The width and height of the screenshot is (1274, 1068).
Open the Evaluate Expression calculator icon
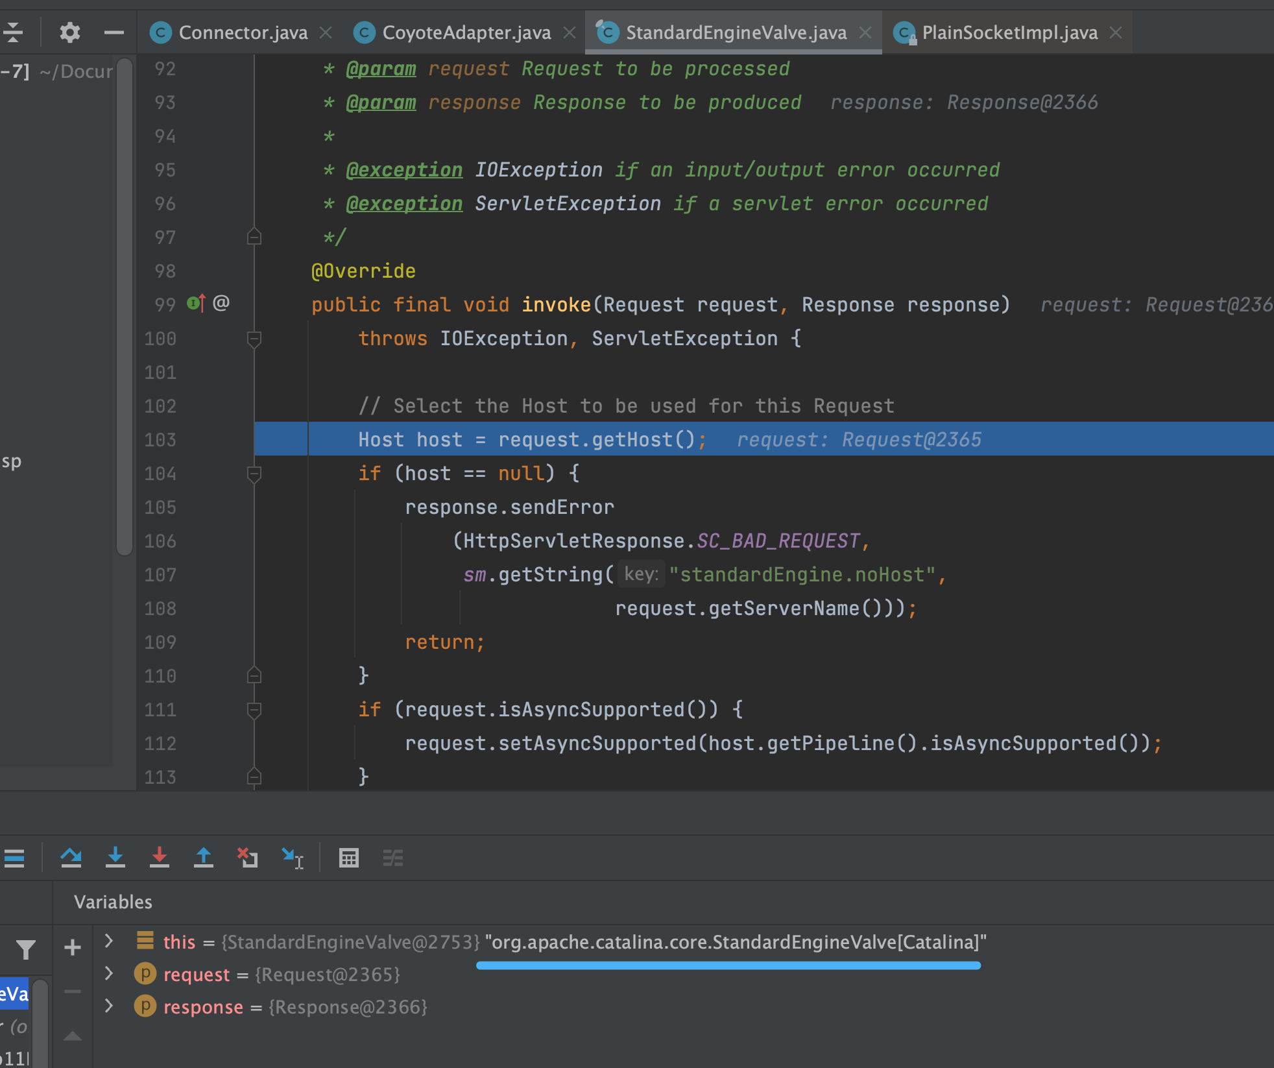point(349,858)
